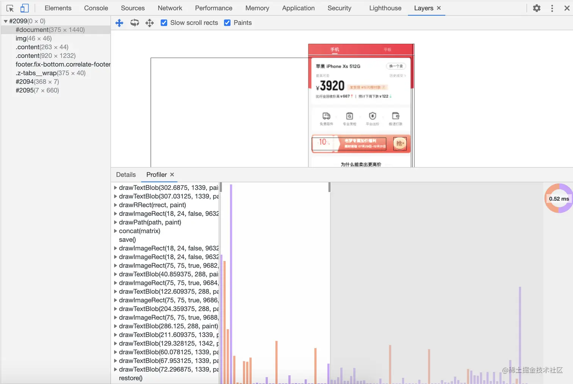Select the img(46 × 46) layer
Image resolution: width=573 pixels, height=384 pixels.
56,38
